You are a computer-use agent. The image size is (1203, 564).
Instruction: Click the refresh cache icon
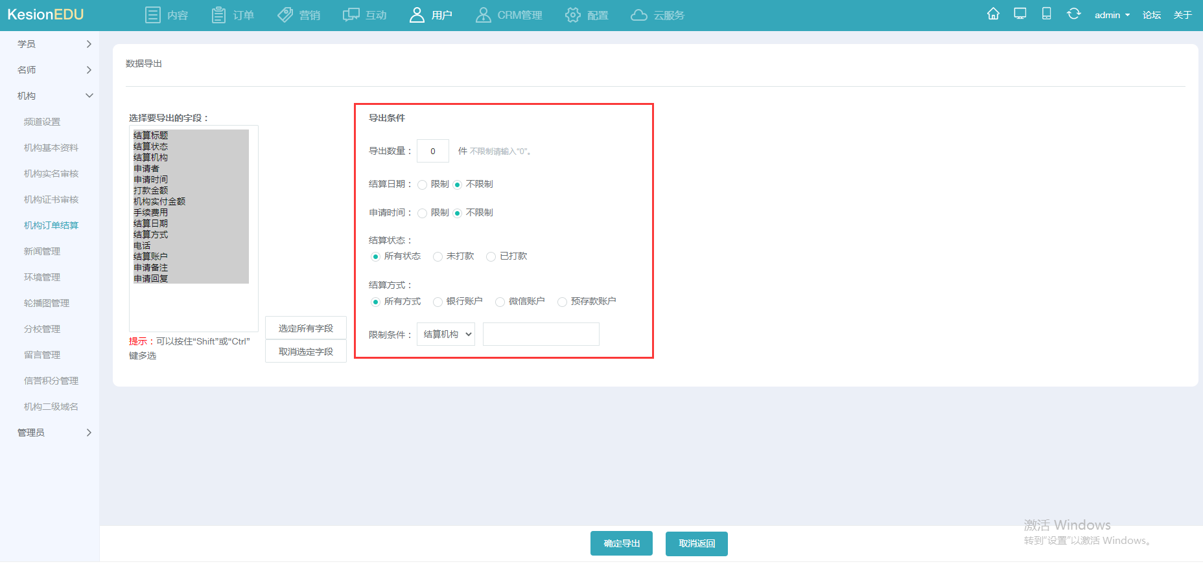coord(1073,14)
